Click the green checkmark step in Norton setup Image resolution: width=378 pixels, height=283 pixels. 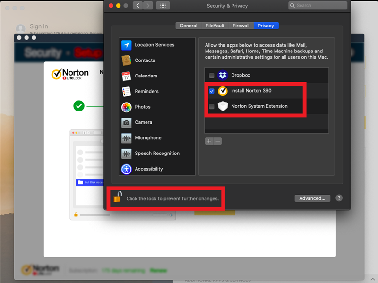[x=79, y=106]
